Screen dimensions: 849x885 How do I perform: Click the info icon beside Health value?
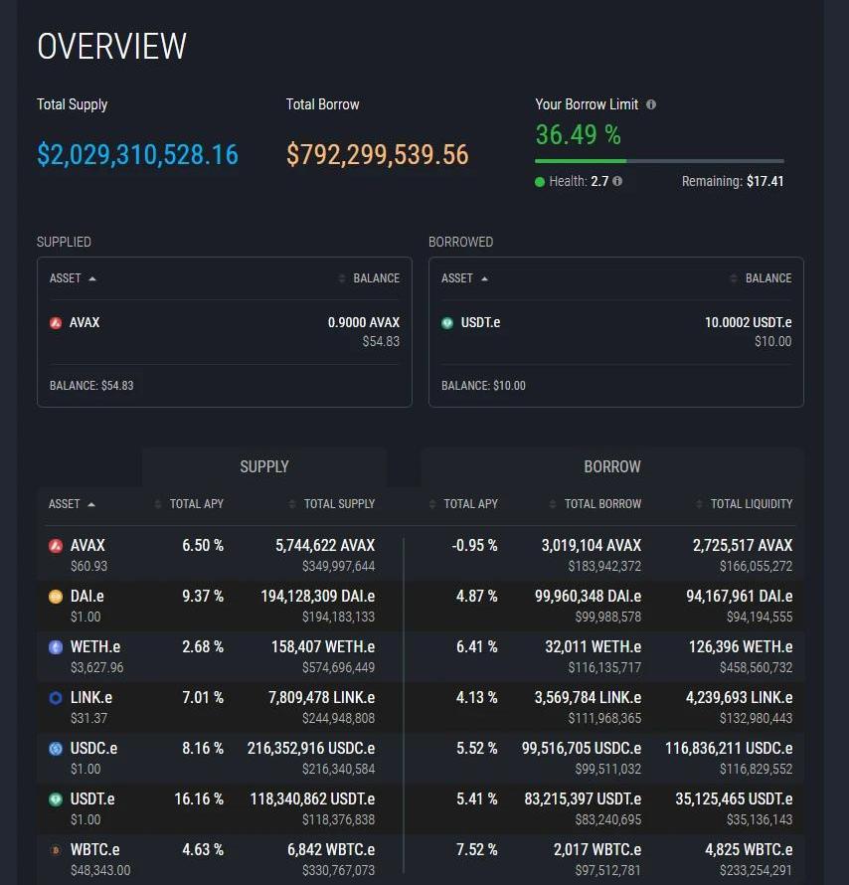click(617, 181)
